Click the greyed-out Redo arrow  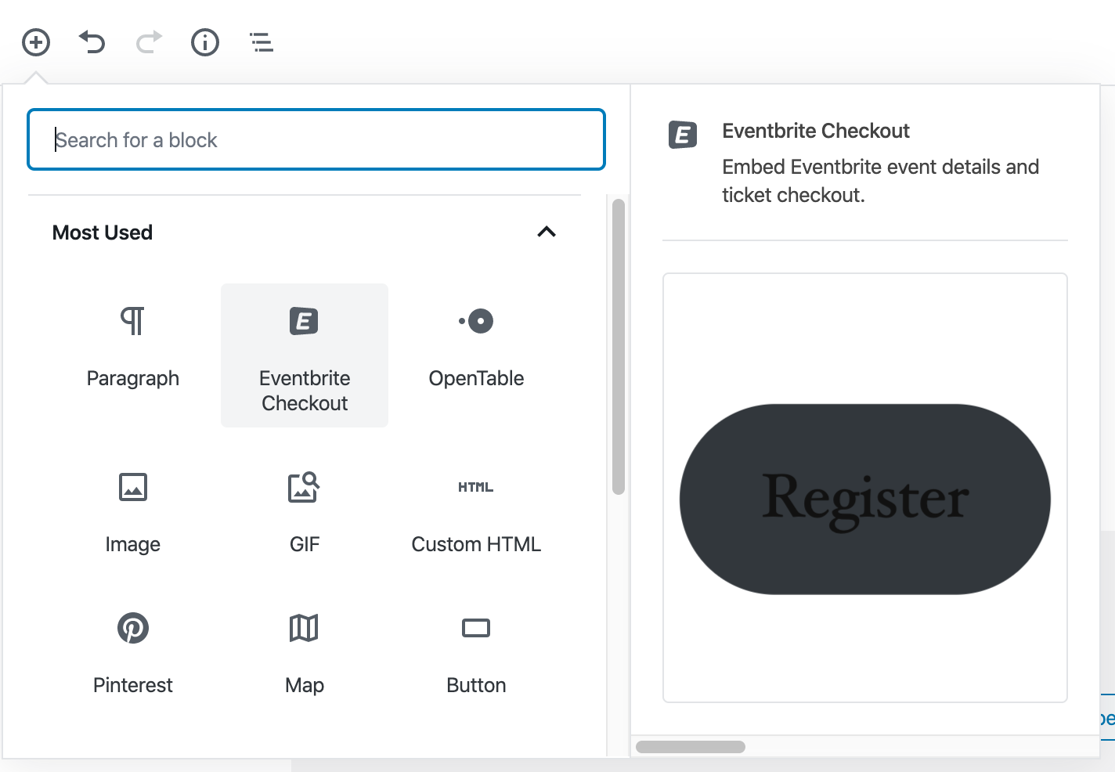149,42
